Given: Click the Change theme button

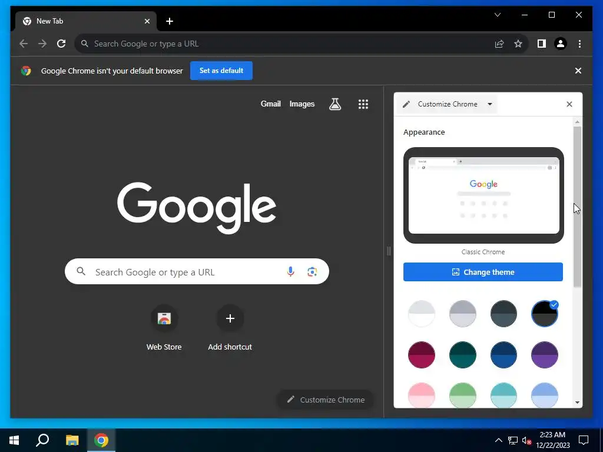Looking at the screenshot, I should pos(483,272).
